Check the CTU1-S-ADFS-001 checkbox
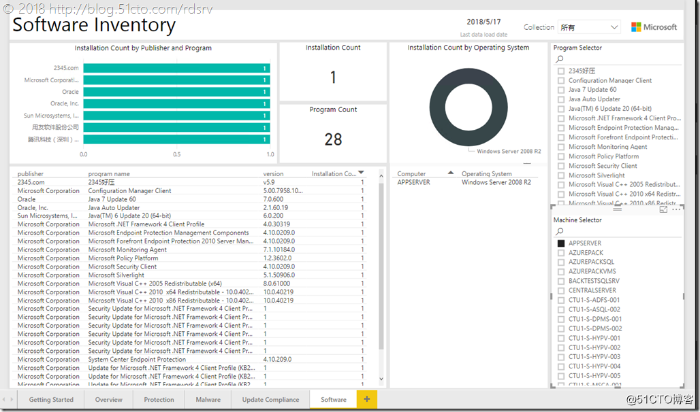 (x=561, y=300)
